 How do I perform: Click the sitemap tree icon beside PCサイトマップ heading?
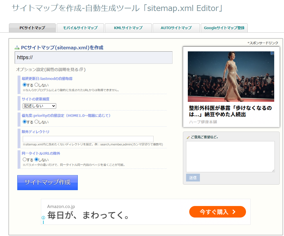tap(18, 47)
